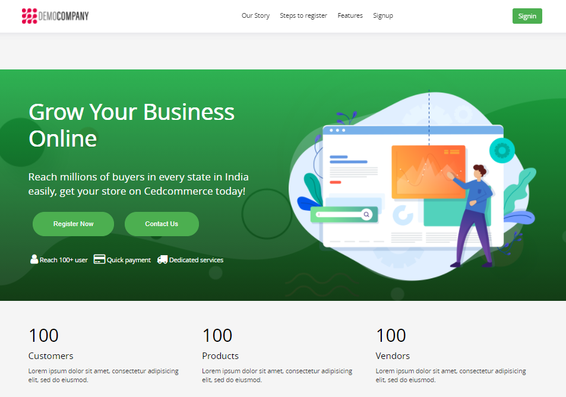
Task: Click the Register Now button
Action: point(73,224)
